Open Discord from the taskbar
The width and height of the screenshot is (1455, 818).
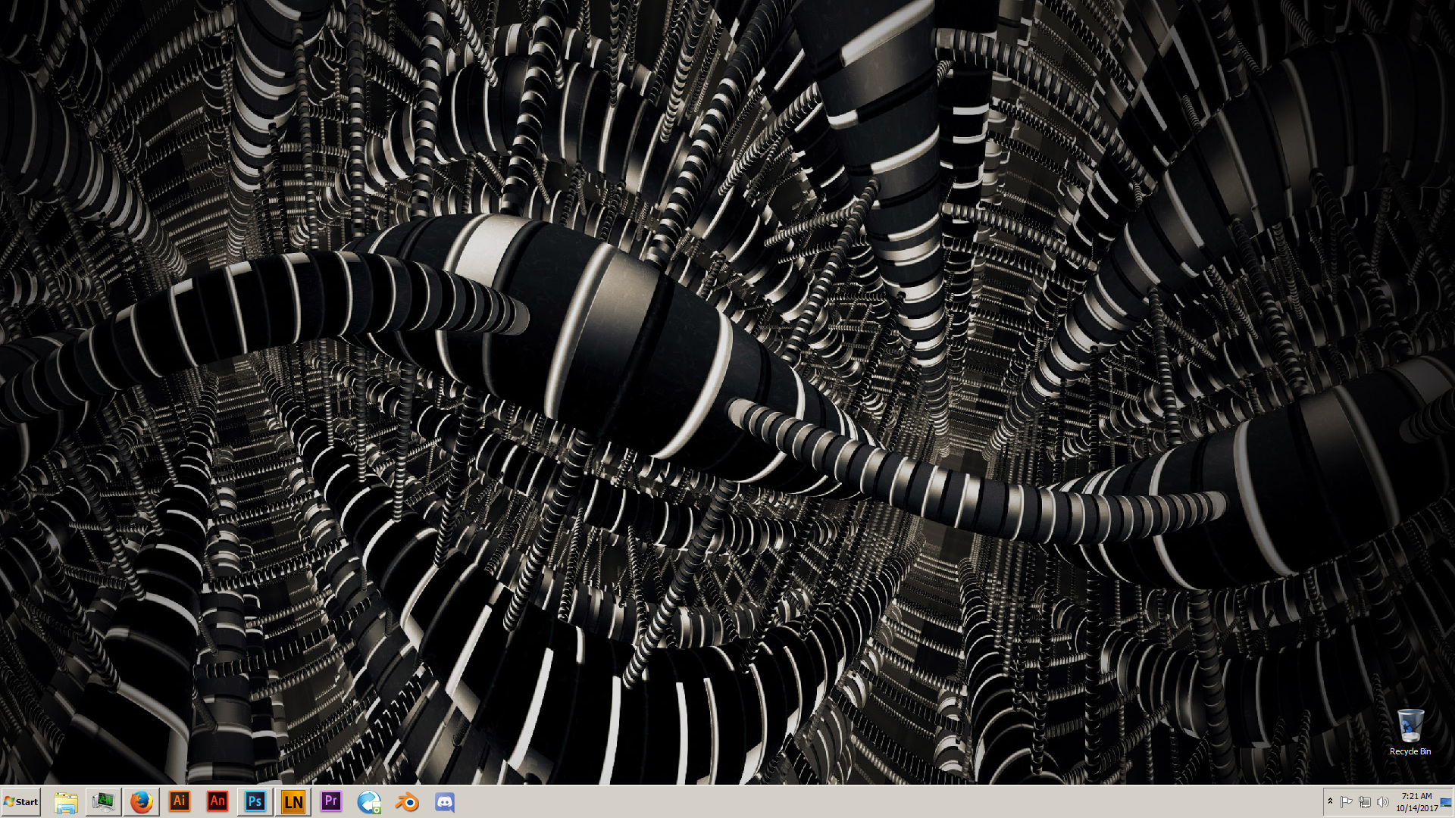(x=445, y=801)
